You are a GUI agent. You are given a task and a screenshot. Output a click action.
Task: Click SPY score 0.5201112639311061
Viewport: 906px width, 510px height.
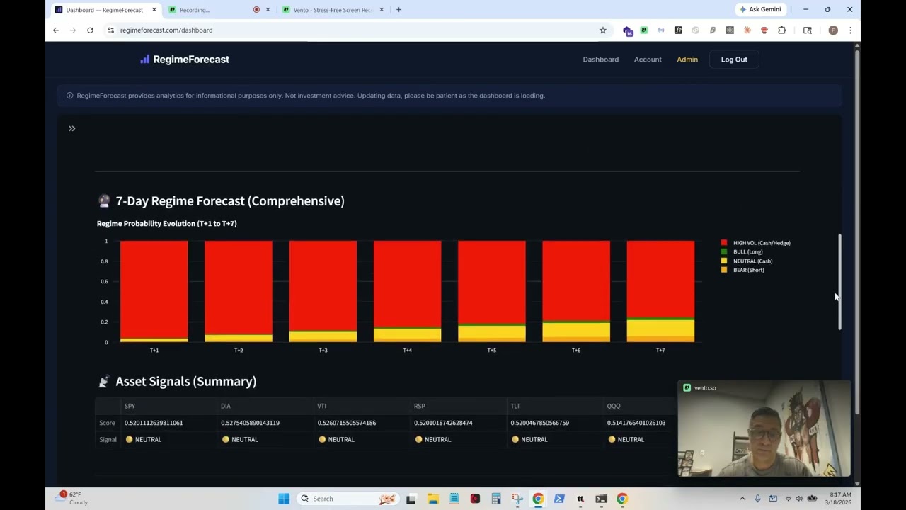tap(154, 423)
